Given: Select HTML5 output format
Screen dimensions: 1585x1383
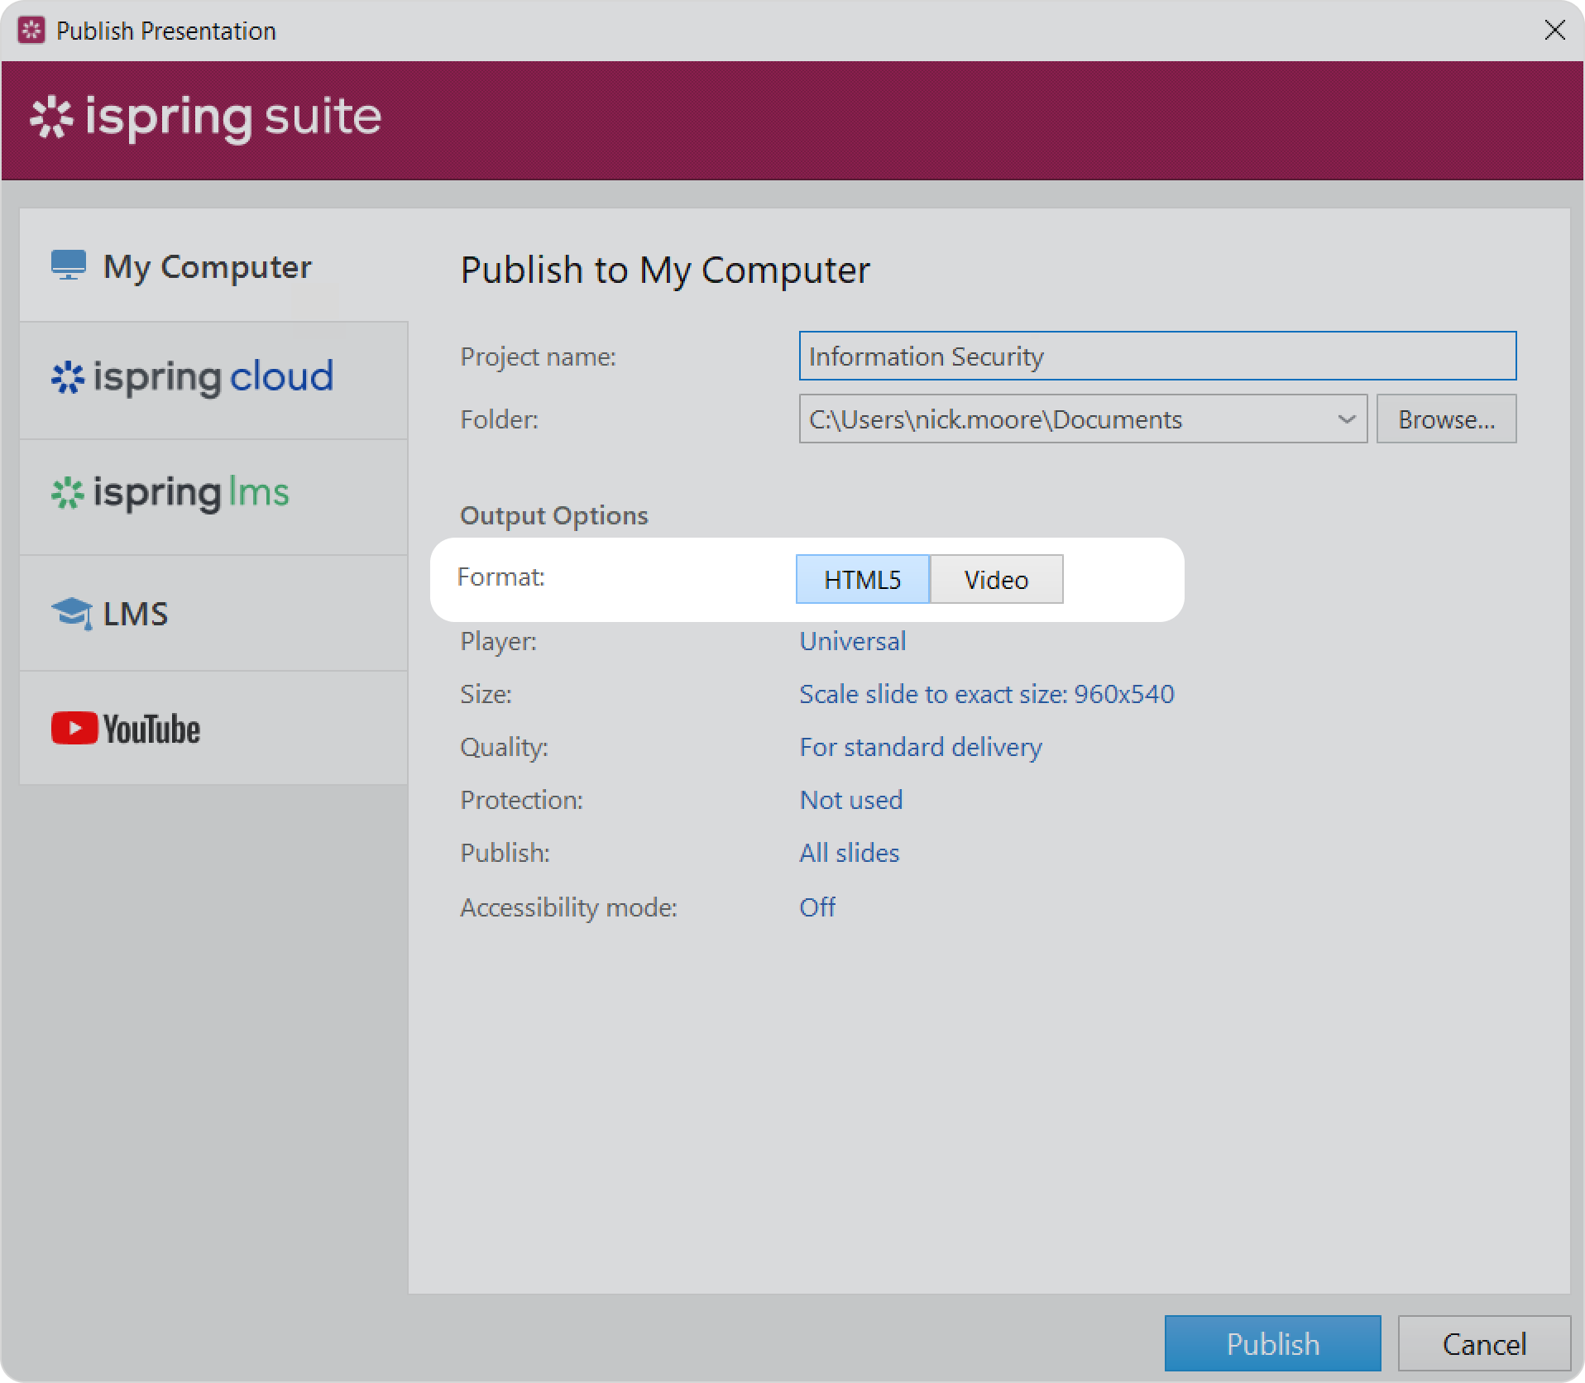Looking at the screenshot, I should tap(862, 579).
